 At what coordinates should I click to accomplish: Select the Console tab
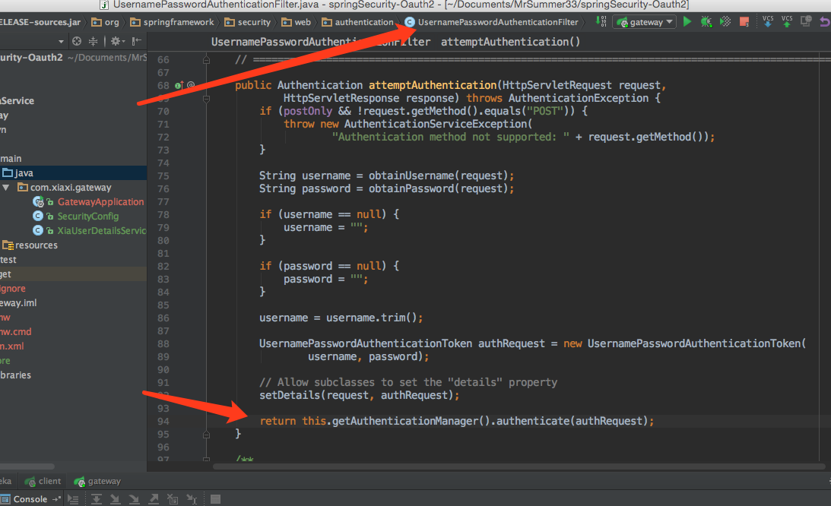(x=24, y=499)
